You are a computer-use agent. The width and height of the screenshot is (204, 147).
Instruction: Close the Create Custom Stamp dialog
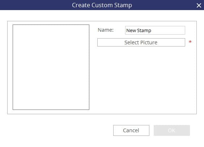tap(199, 5)
